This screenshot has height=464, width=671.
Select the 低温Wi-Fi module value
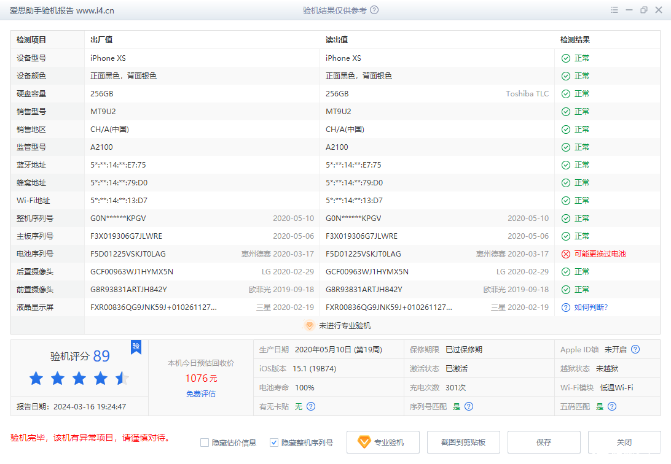617,387
